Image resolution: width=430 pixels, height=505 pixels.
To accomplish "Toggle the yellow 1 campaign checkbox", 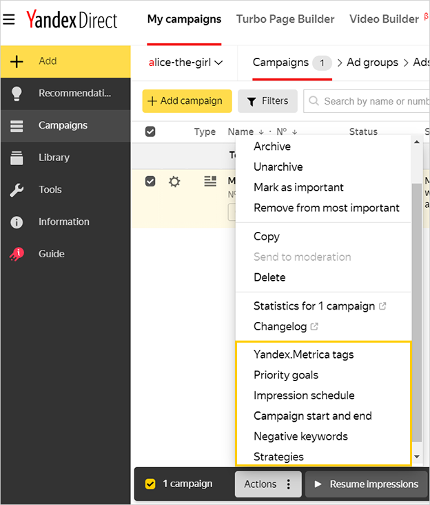I will [150, 484].
